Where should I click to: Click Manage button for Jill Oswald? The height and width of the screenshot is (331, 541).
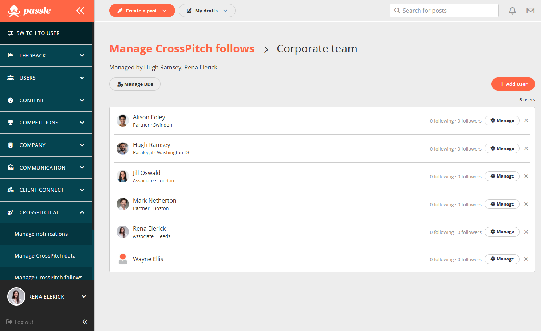502,176
